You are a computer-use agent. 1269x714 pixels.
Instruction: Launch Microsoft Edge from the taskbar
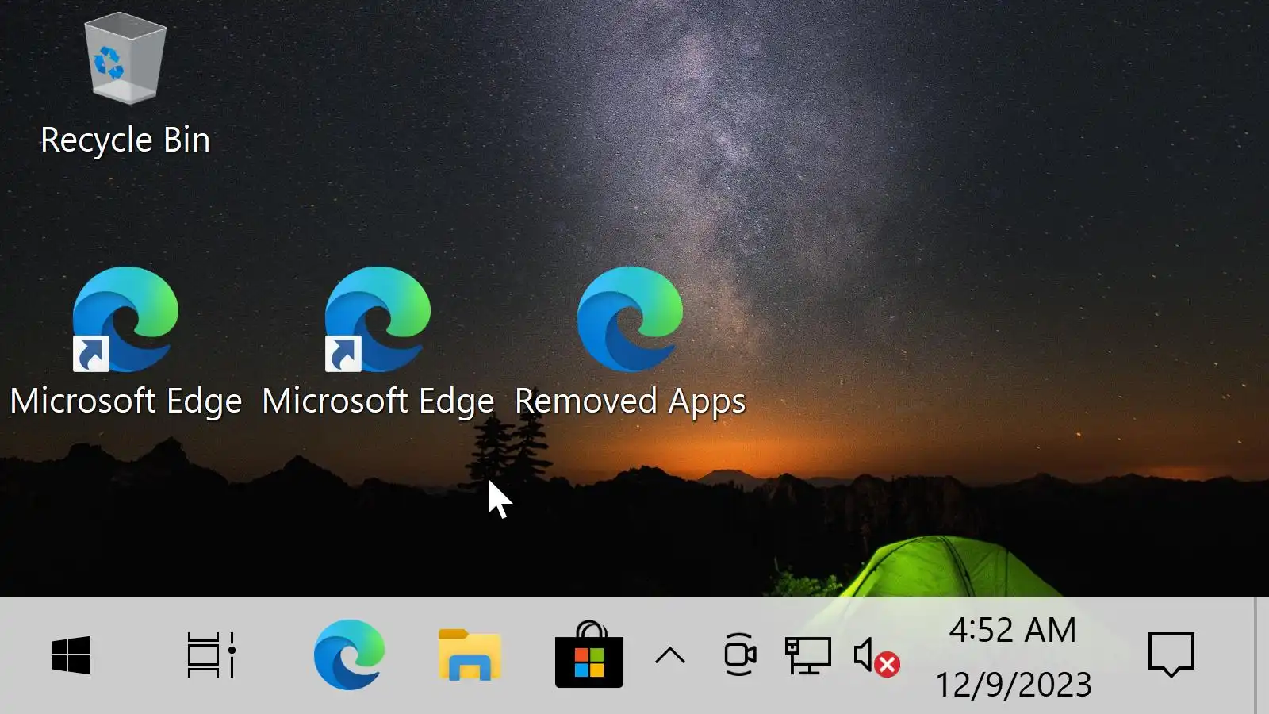point(349,654)
